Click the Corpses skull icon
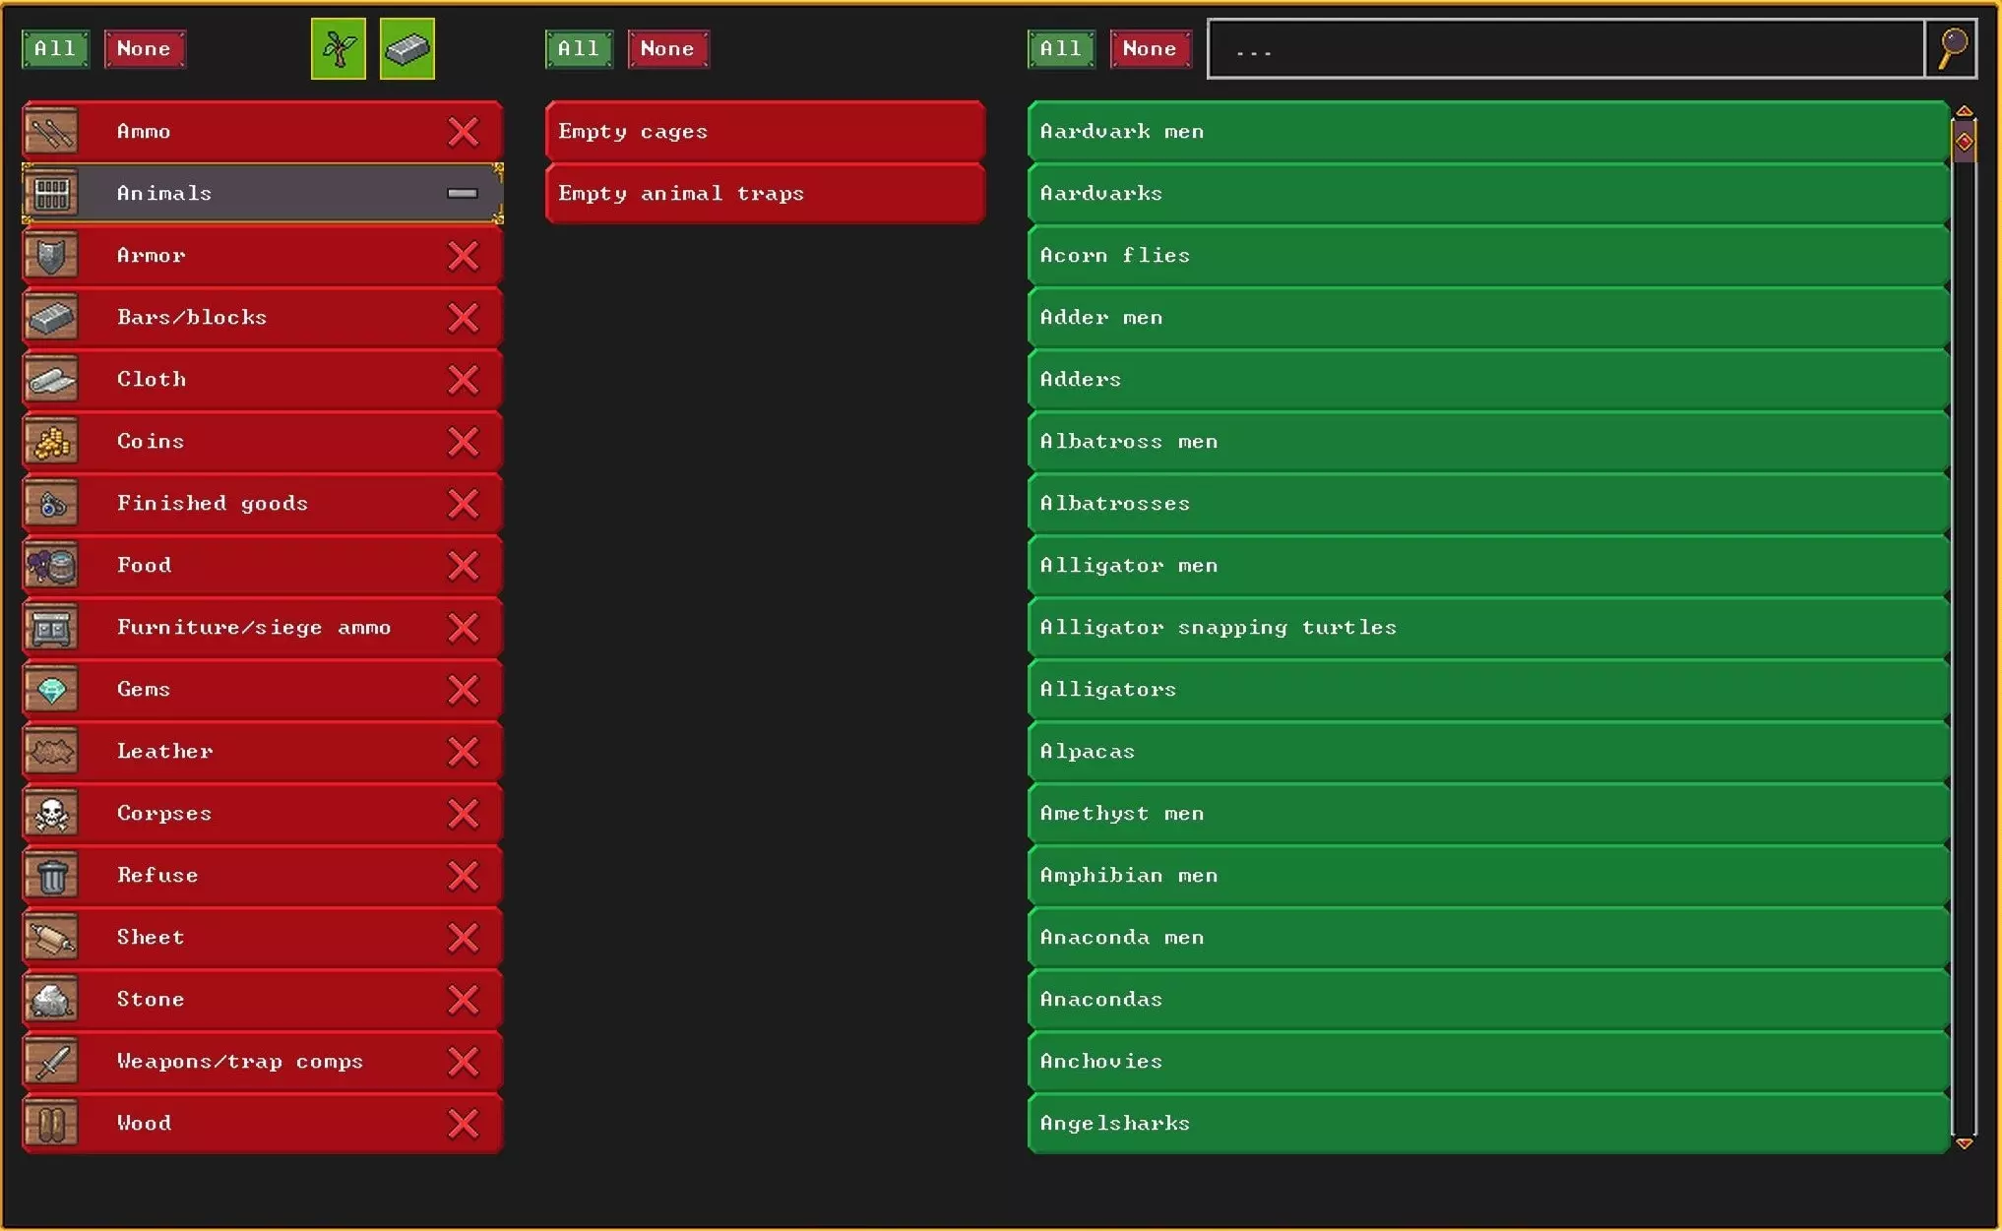This screenshot has width=2002, height=1231. point(51,814)
